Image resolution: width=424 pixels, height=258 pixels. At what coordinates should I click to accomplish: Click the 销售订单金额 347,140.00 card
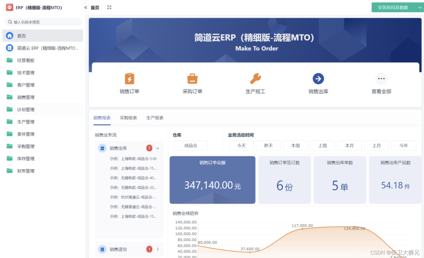point(212,180)
